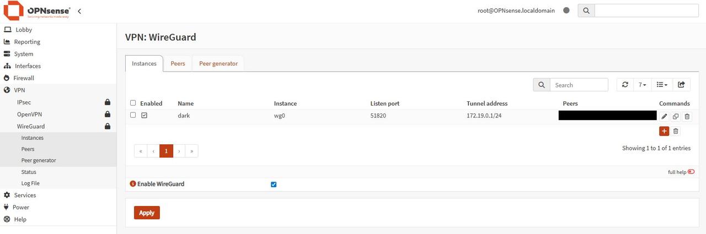Toggle the Enable WireGuard checkbox
The image size is (706, 234).
coord(274,184)
